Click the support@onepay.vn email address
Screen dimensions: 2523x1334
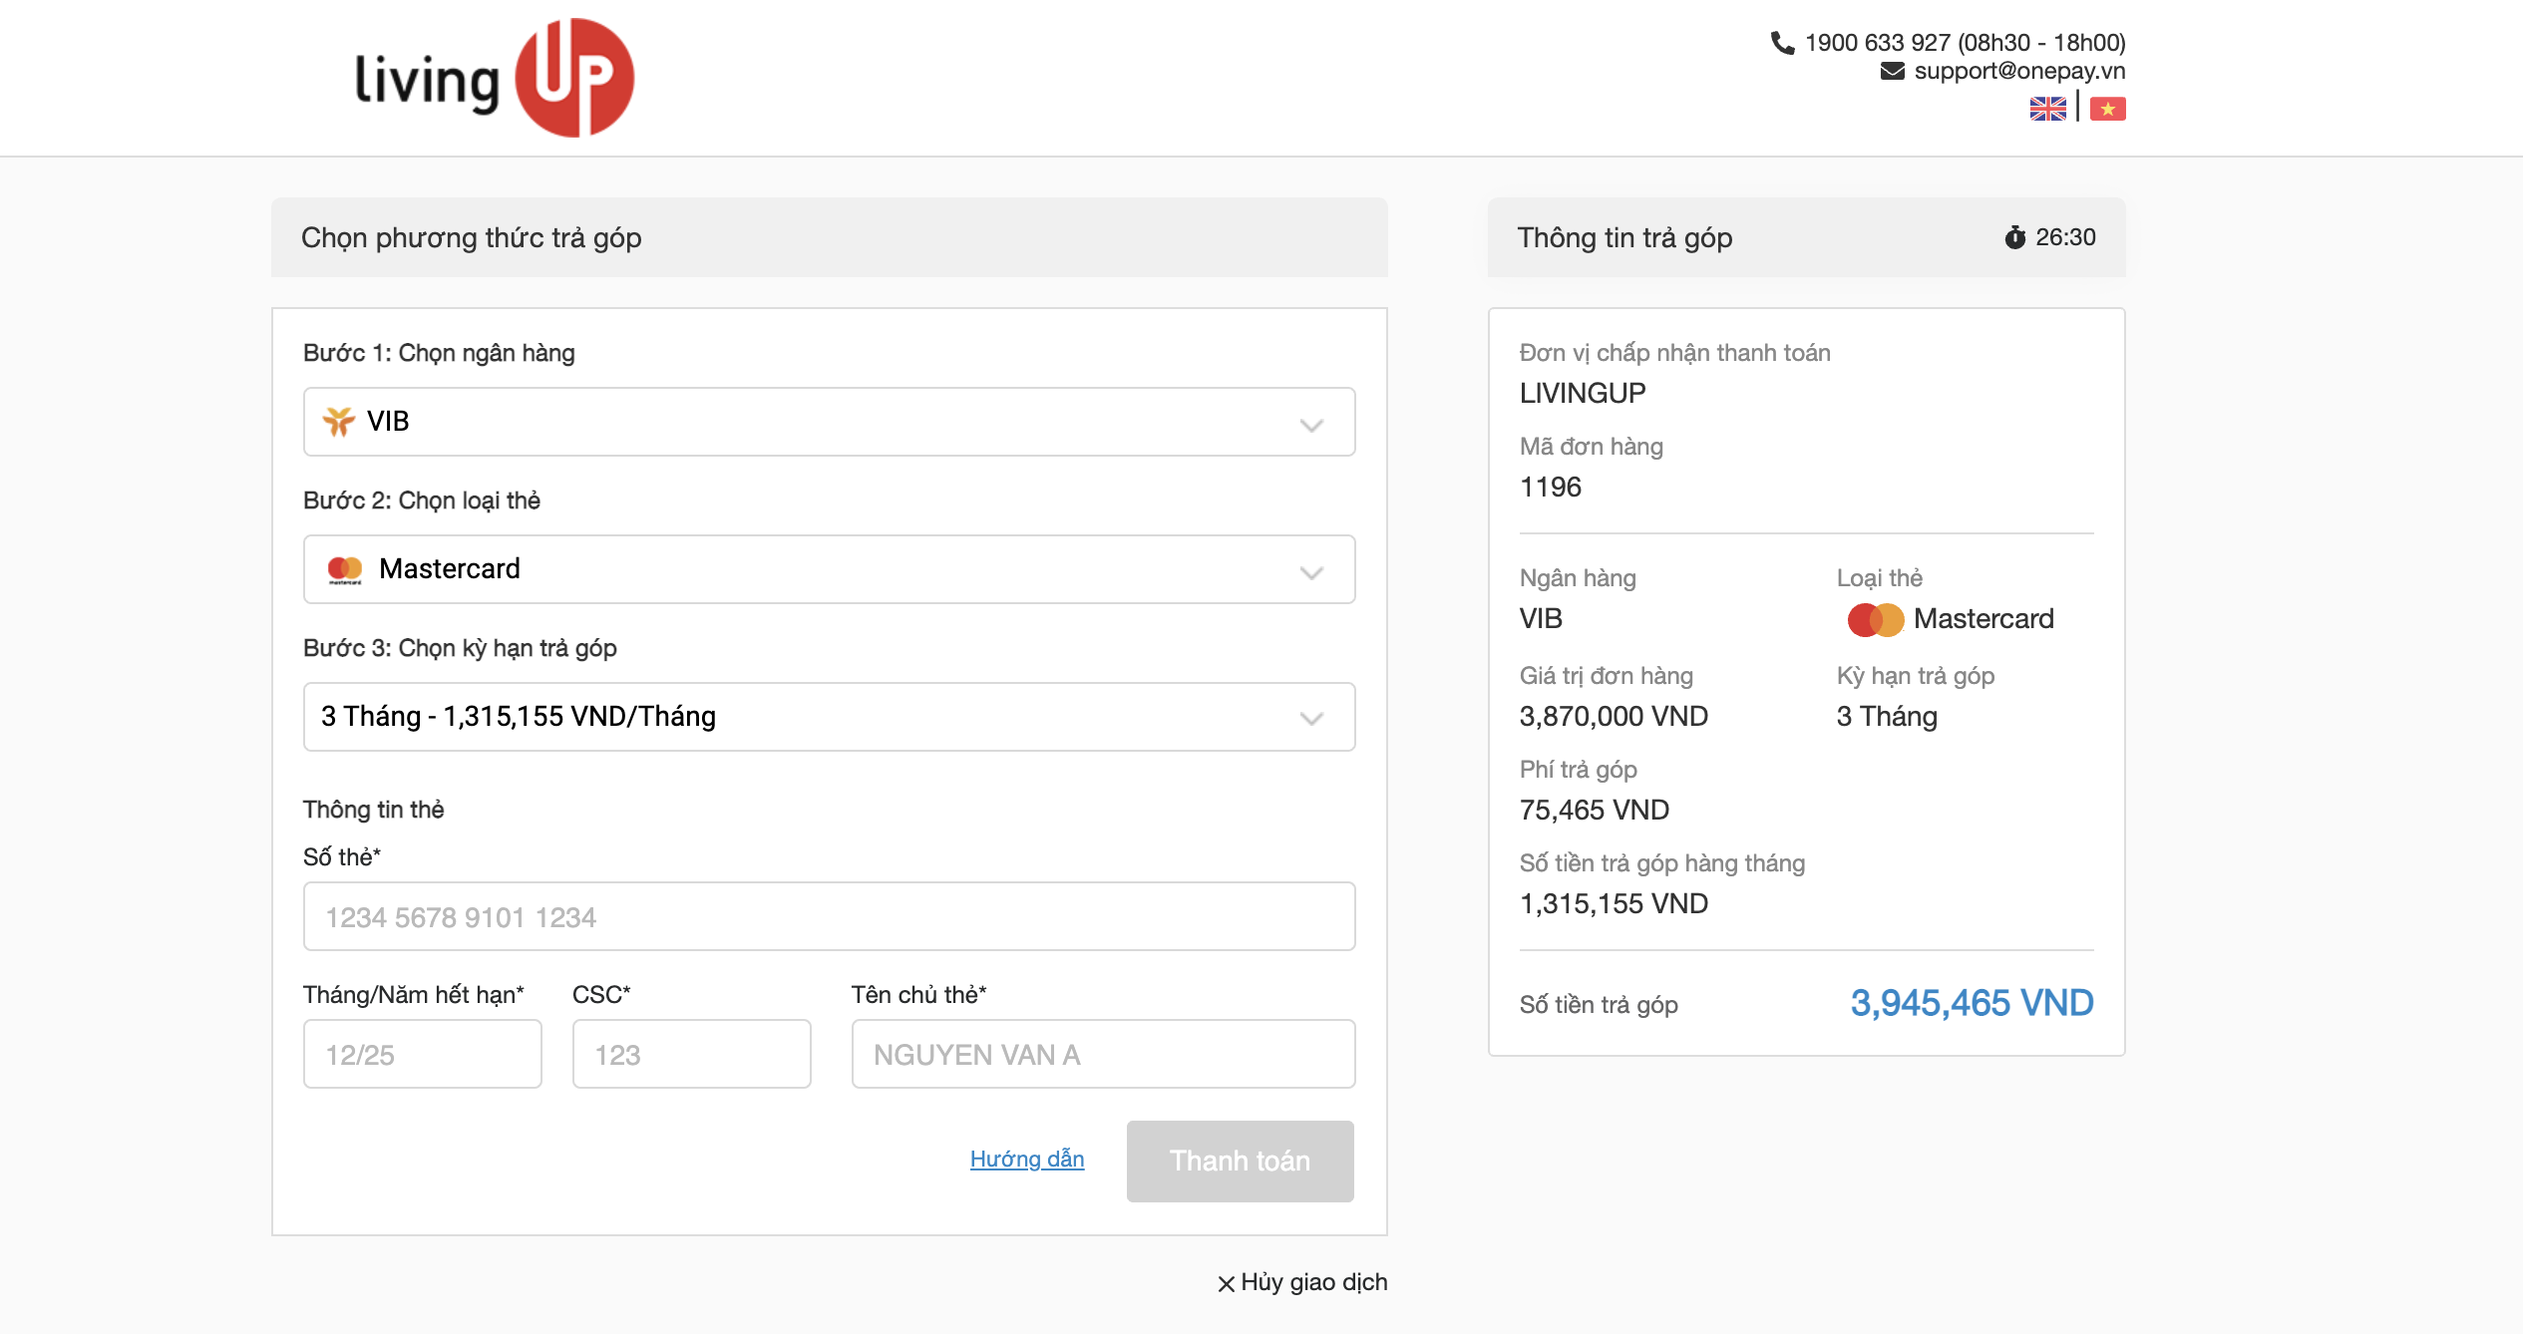click(2019, 71)
